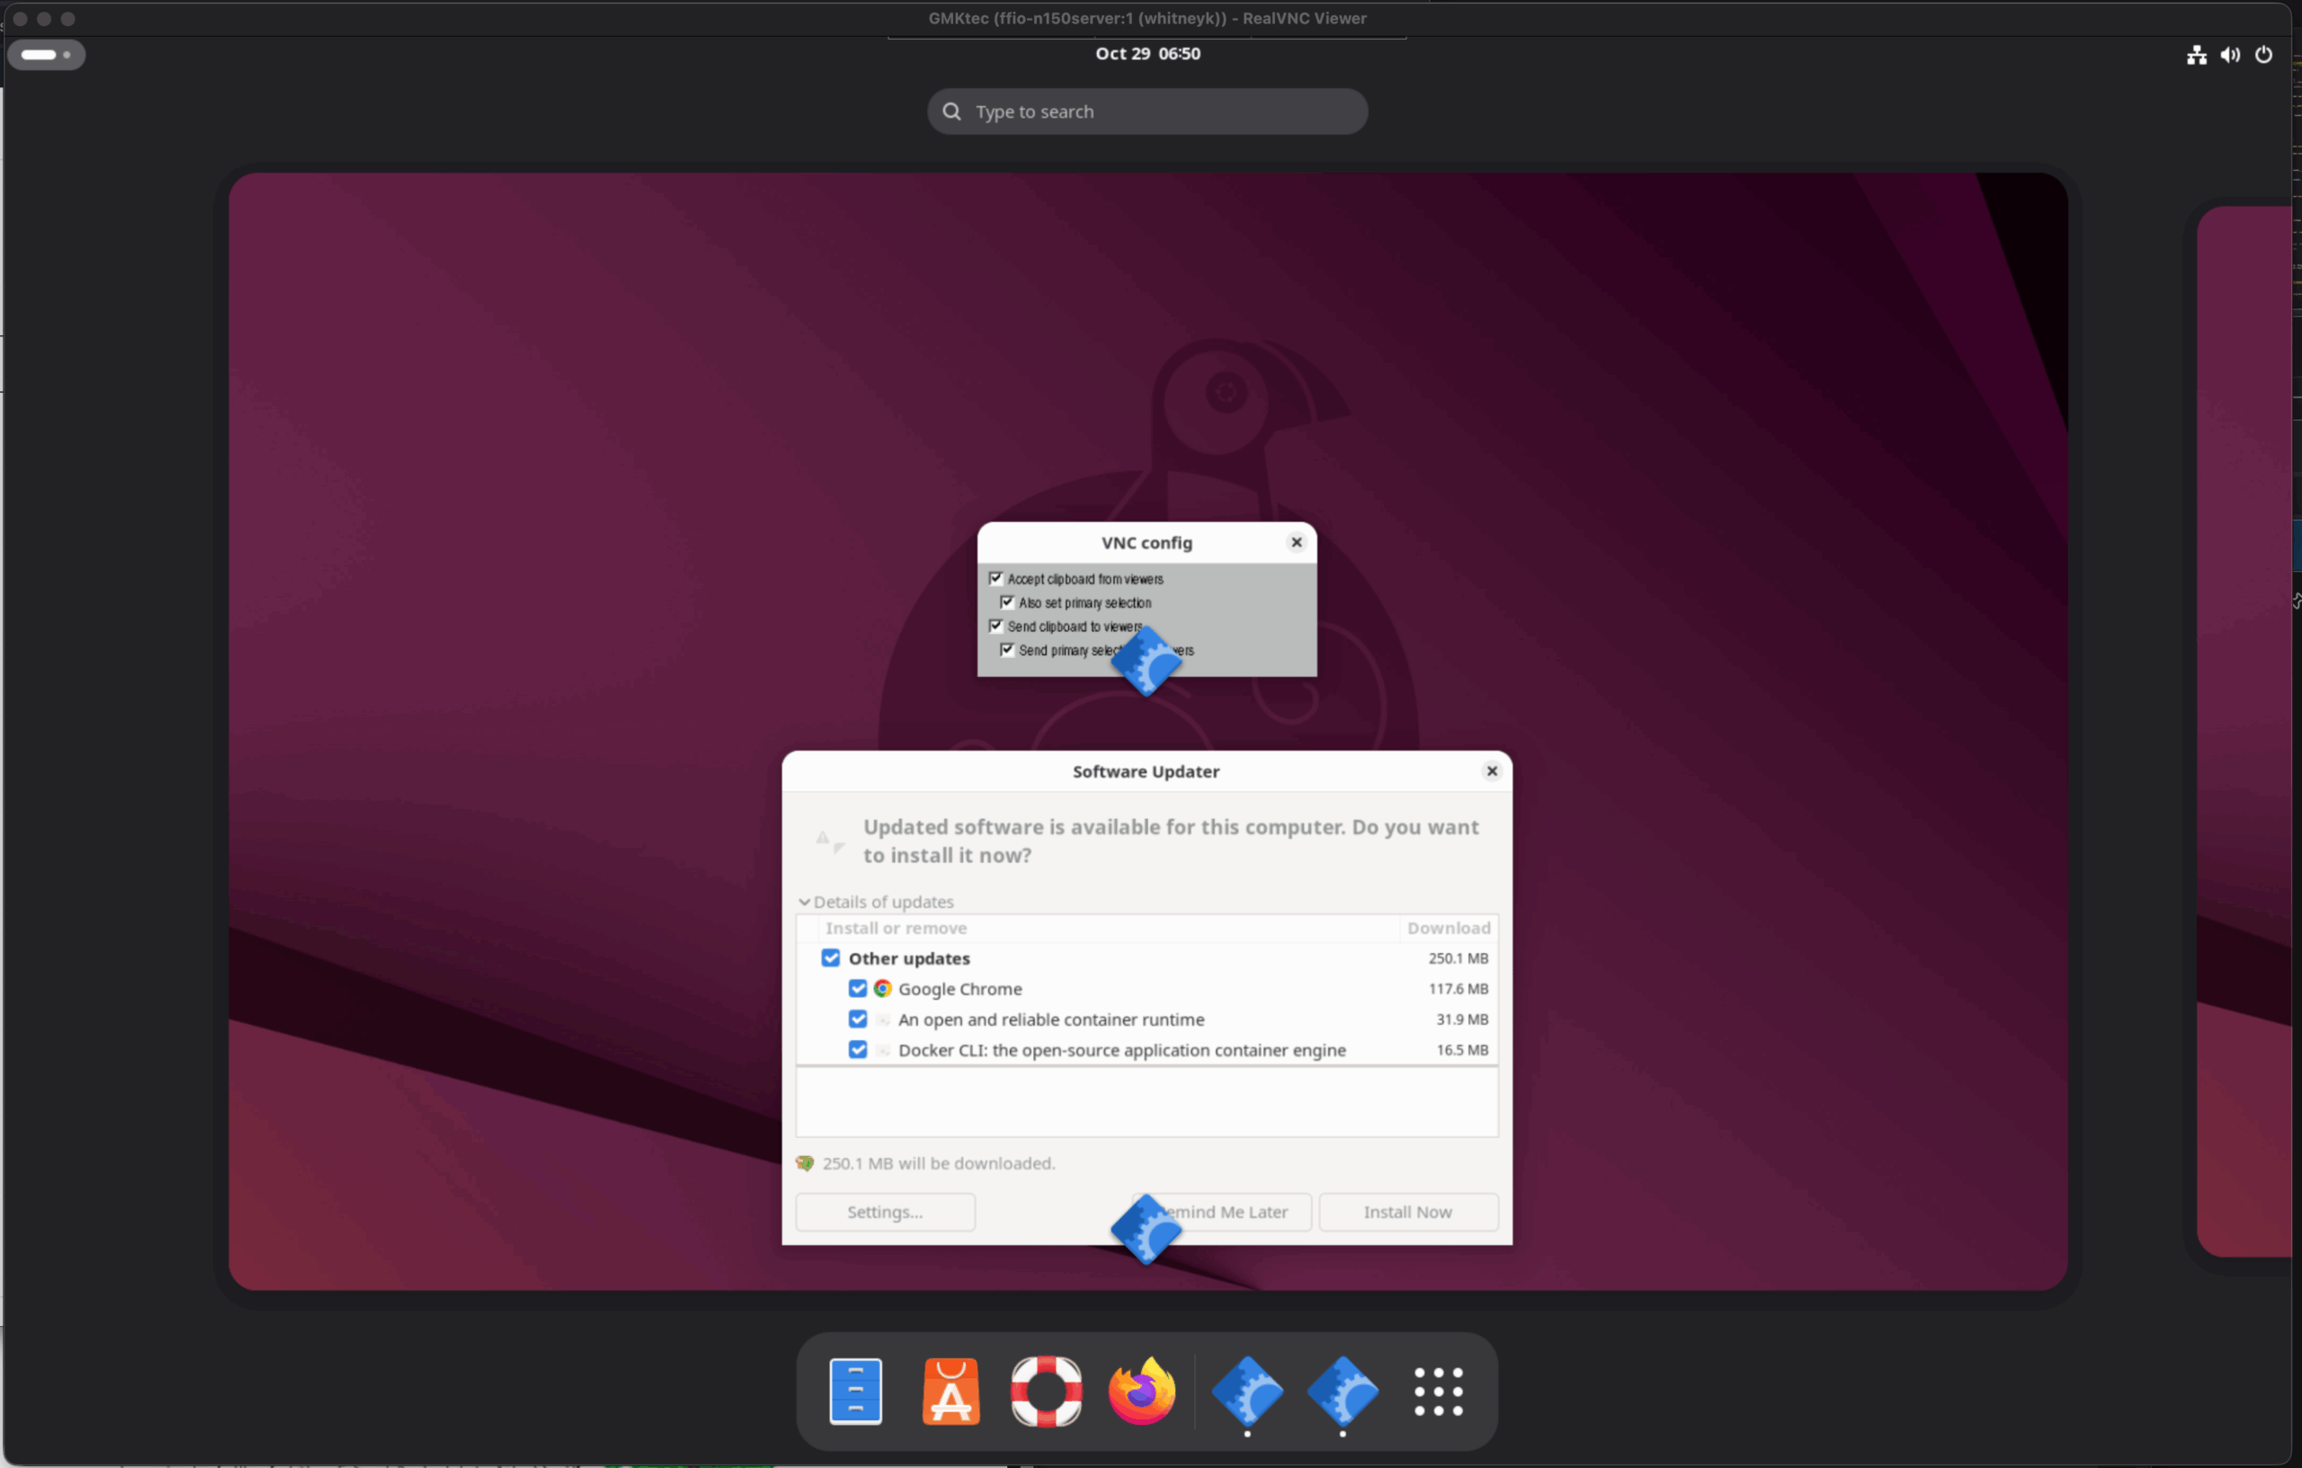Viewport: 2302px width, 1468px height.
Task: Open the updater Settings button
Action: 884,1212
